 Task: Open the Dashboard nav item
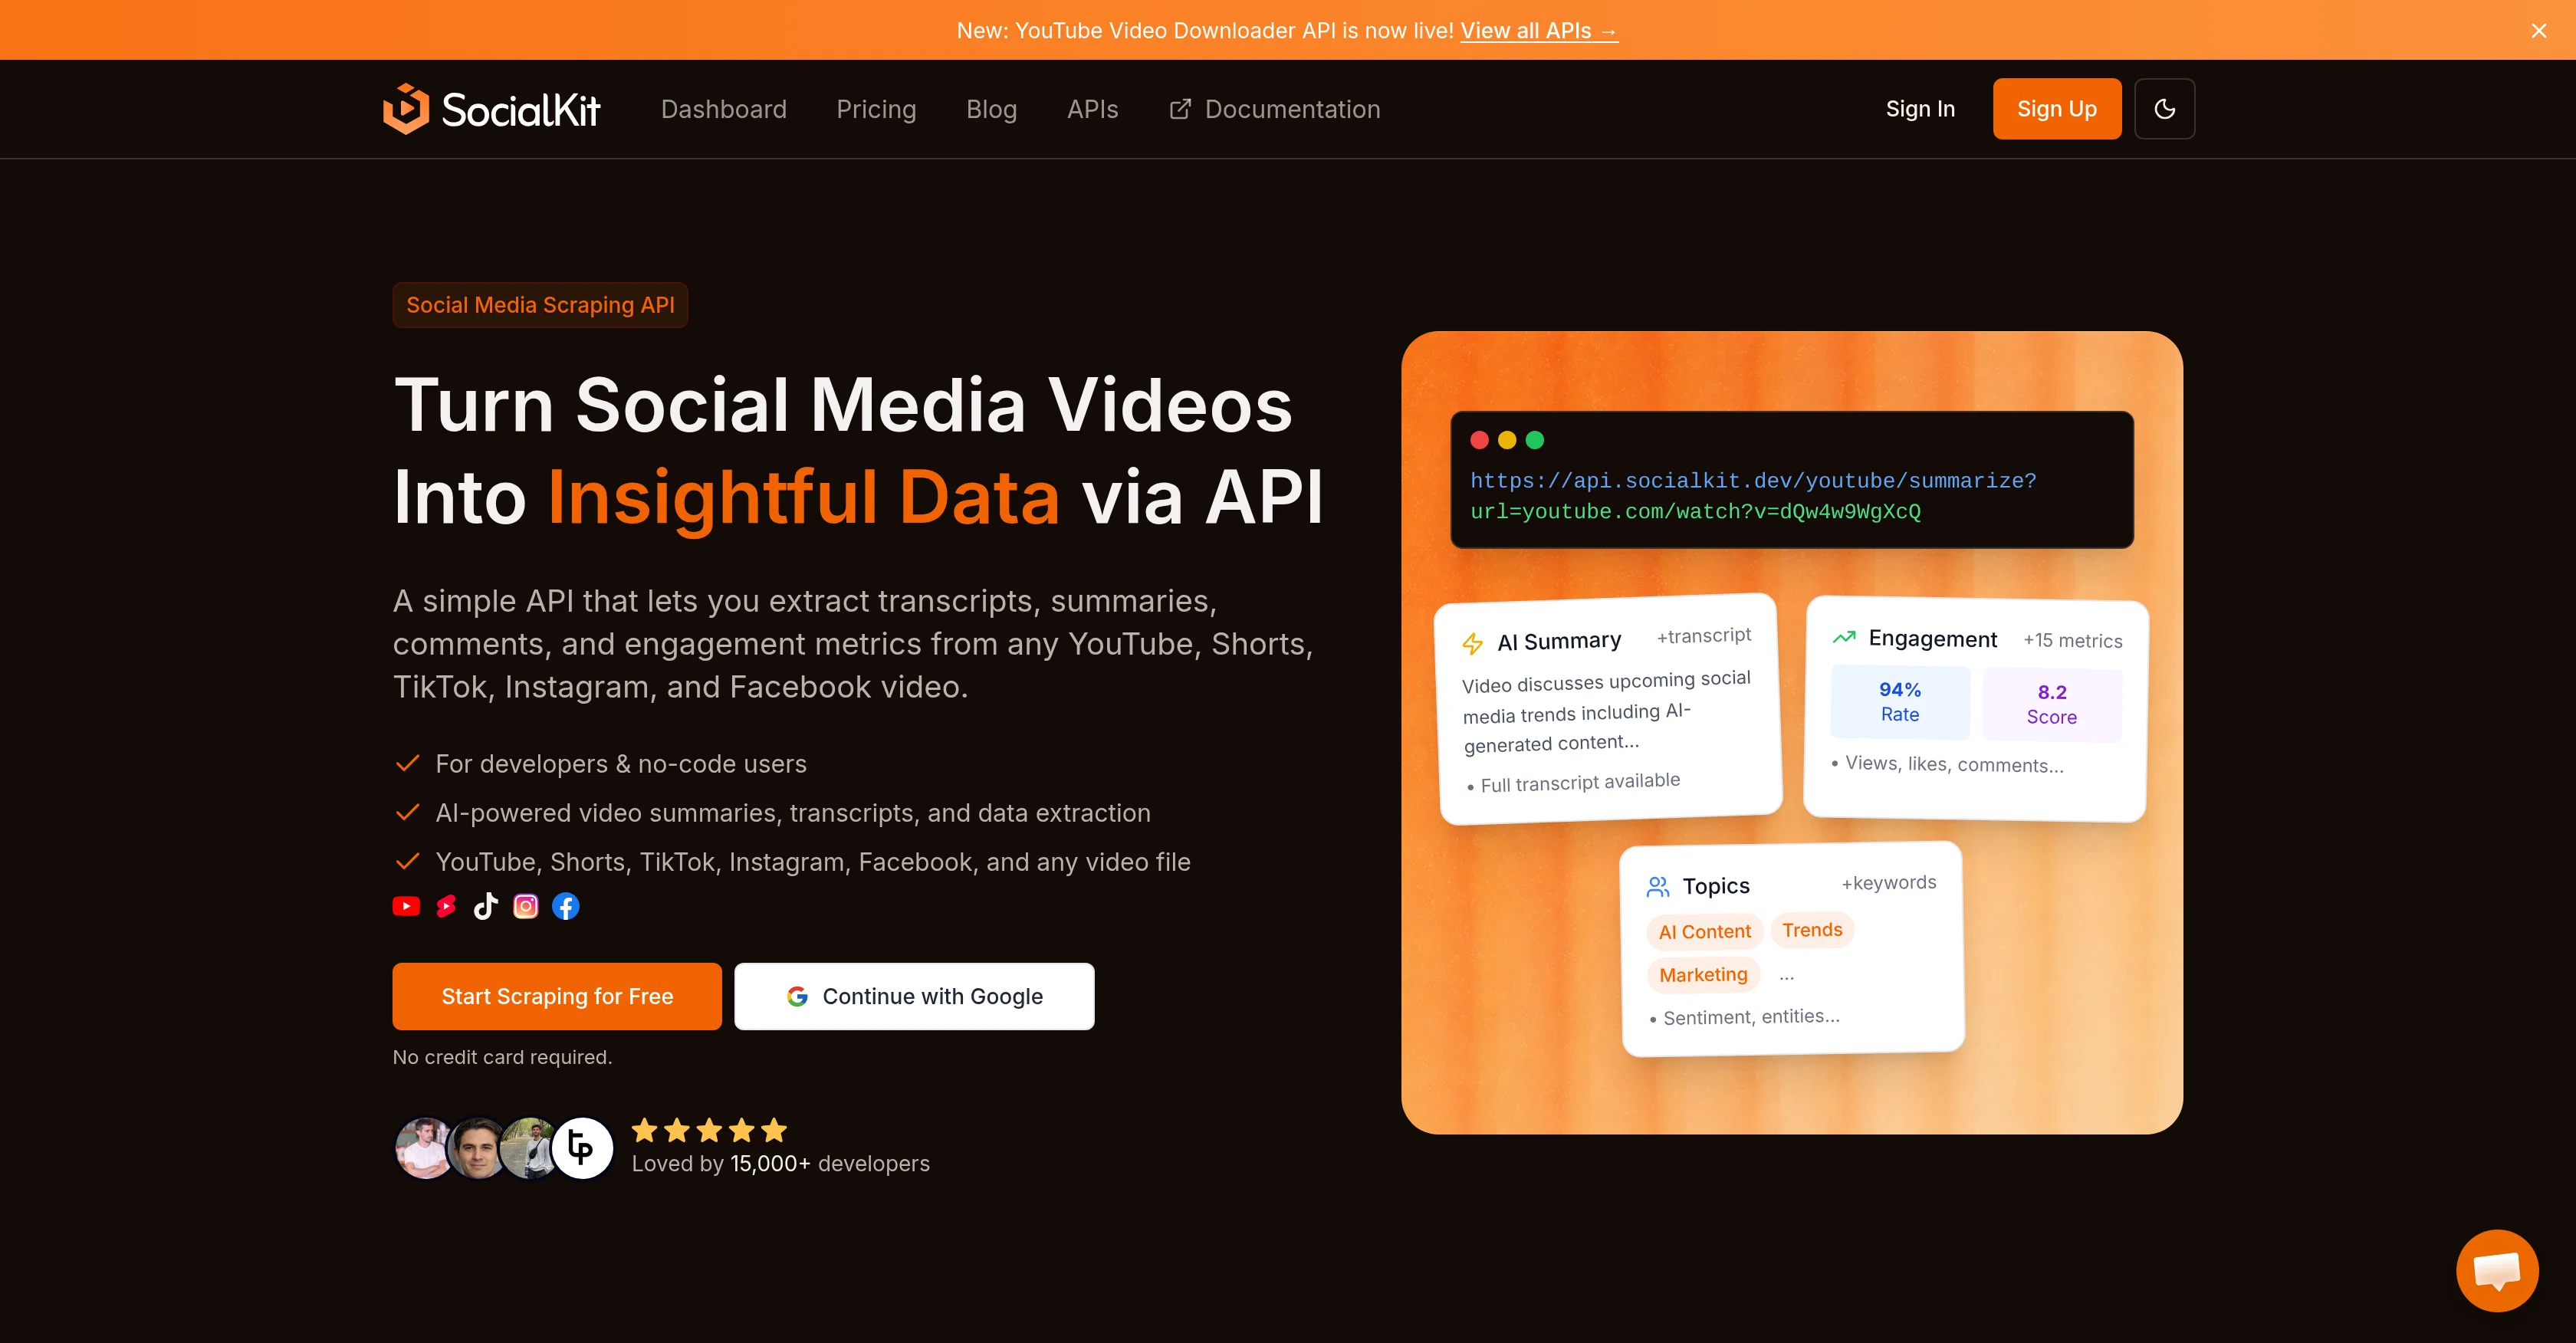(724, 109)
